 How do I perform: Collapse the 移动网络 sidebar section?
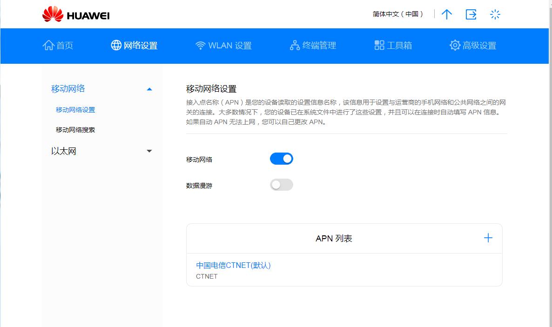[149, 88]
